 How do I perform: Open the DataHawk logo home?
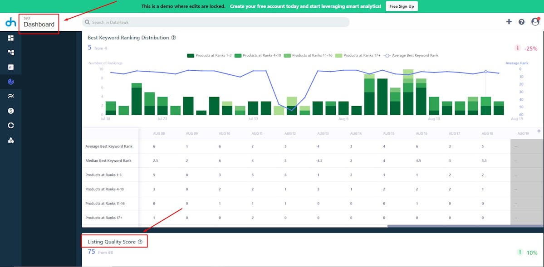coord(11,22)
